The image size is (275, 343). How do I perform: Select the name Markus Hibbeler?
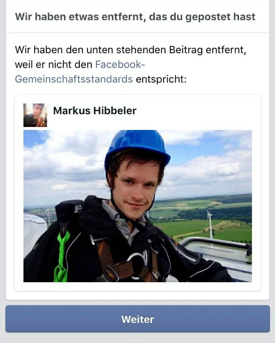(95, 111)
